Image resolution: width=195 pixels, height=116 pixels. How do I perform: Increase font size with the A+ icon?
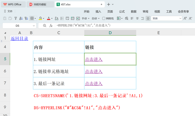(185, 19)
